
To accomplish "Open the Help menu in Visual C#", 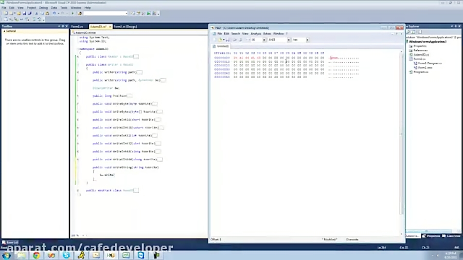I will coord(87,8).
